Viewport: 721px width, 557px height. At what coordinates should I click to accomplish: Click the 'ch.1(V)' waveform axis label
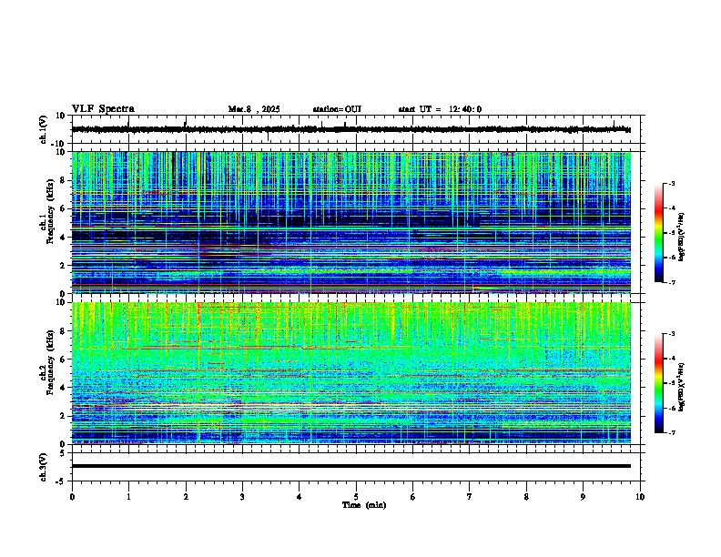[44, 129]
